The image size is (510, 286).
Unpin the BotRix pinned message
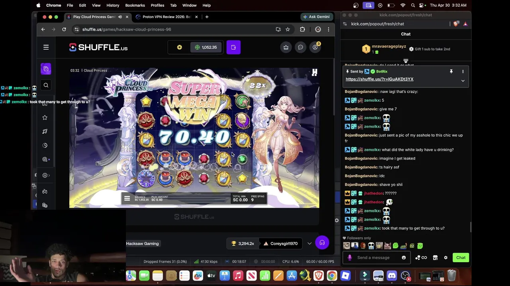[x=451, y=71]
